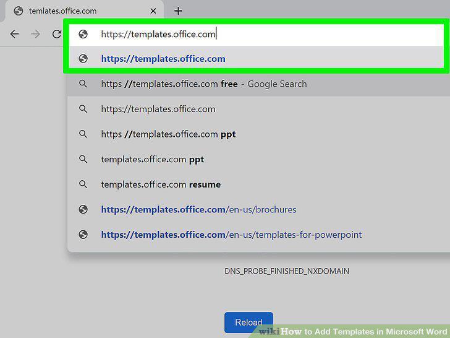The width and height of the screenshot is (450, 338).
Task: Click the address bar containing https://templates.office.com
Action: pyautogui.click(x=257, y=35)
